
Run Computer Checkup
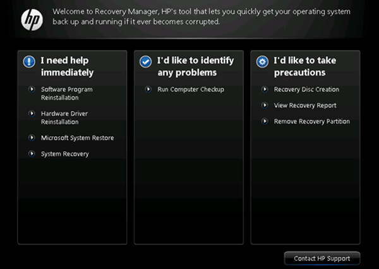pos(191,89)
